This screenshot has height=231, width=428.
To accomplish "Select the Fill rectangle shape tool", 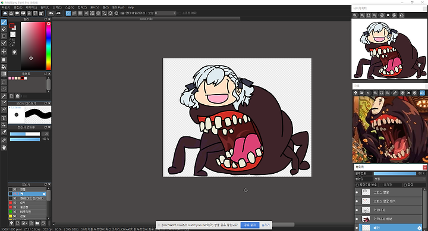I will pos(4,60).
